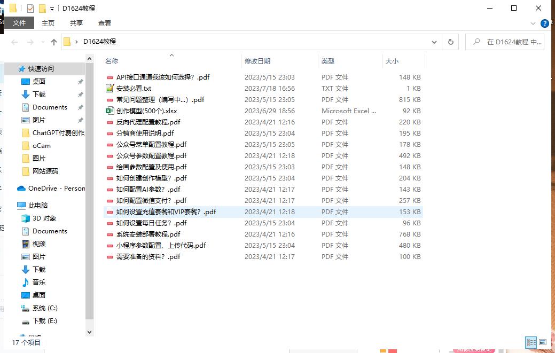
Task: Select 如何创建创作模型？.pdf file
Action: pos(152,178)
